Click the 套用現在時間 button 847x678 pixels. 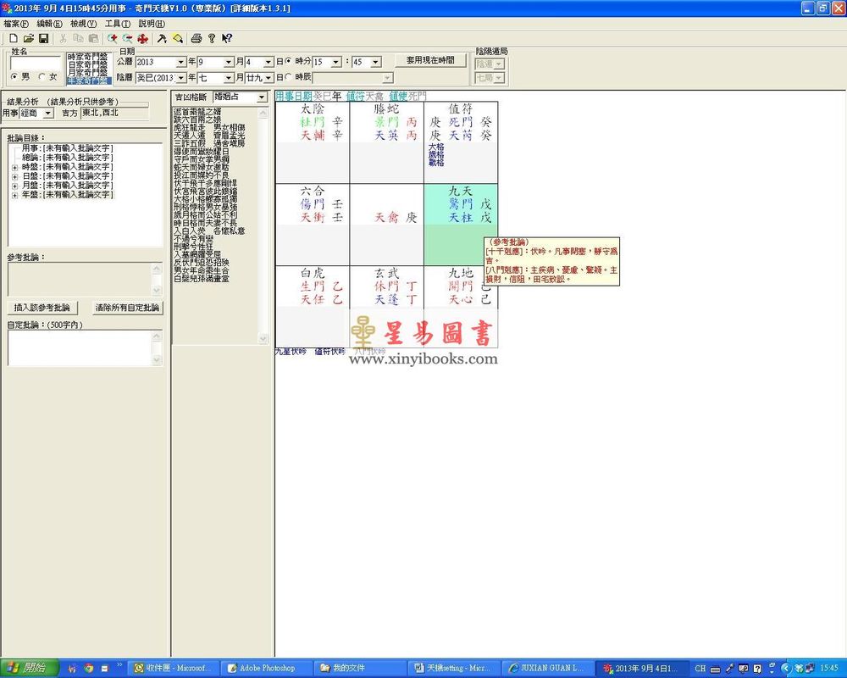(430, 60)
